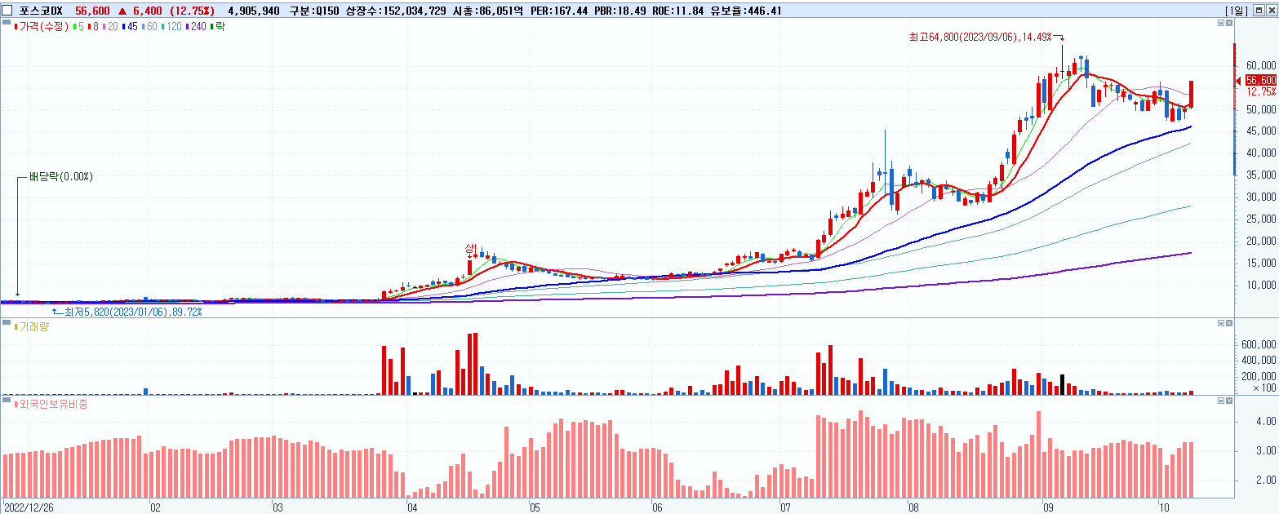Click the 60,000 price axis label
Screen dimensions: 1279x514
coord(1261,66)
